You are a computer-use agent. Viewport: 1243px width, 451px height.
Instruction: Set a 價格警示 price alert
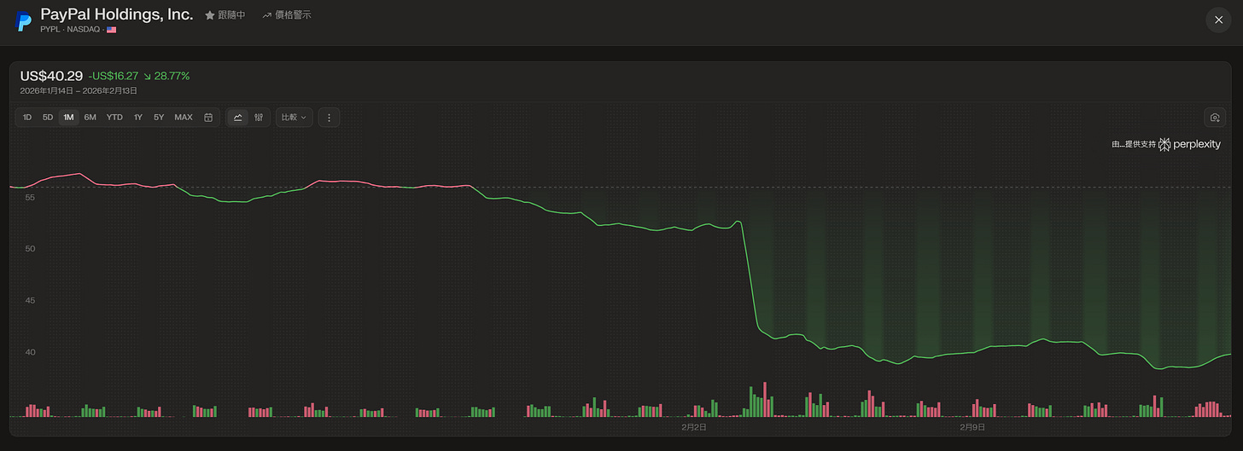click(x=287, y=15)
